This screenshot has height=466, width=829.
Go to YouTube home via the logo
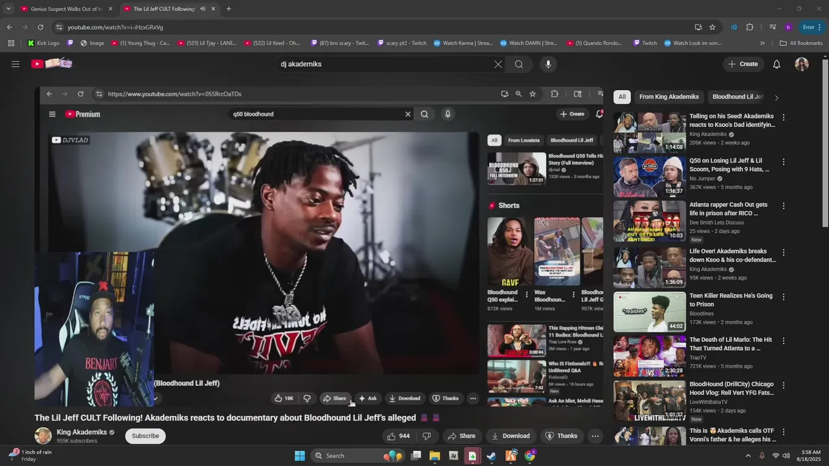click(x=52, y=63)
